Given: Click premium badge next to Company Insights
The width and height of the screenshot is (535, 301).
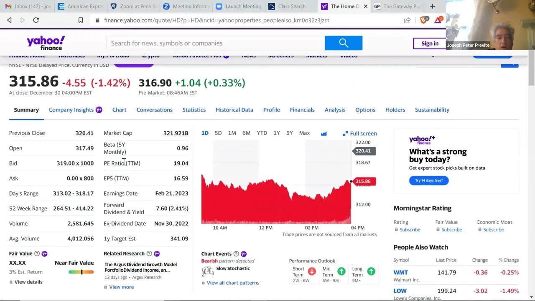Looking at the screenshot, I should point(99,110).
